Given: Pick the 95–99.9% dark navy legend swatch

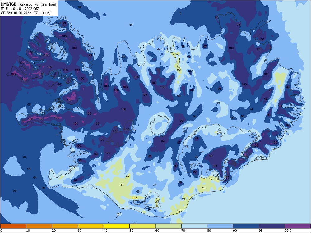Looking at the screenshot, I should point(272,226).
